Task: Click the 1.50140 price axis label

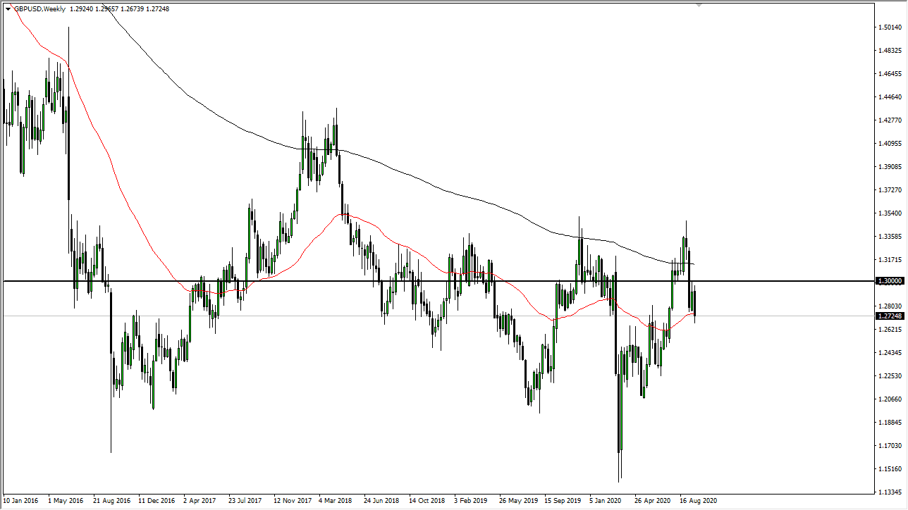Action: pyautogui.click(x=890, y=25)
